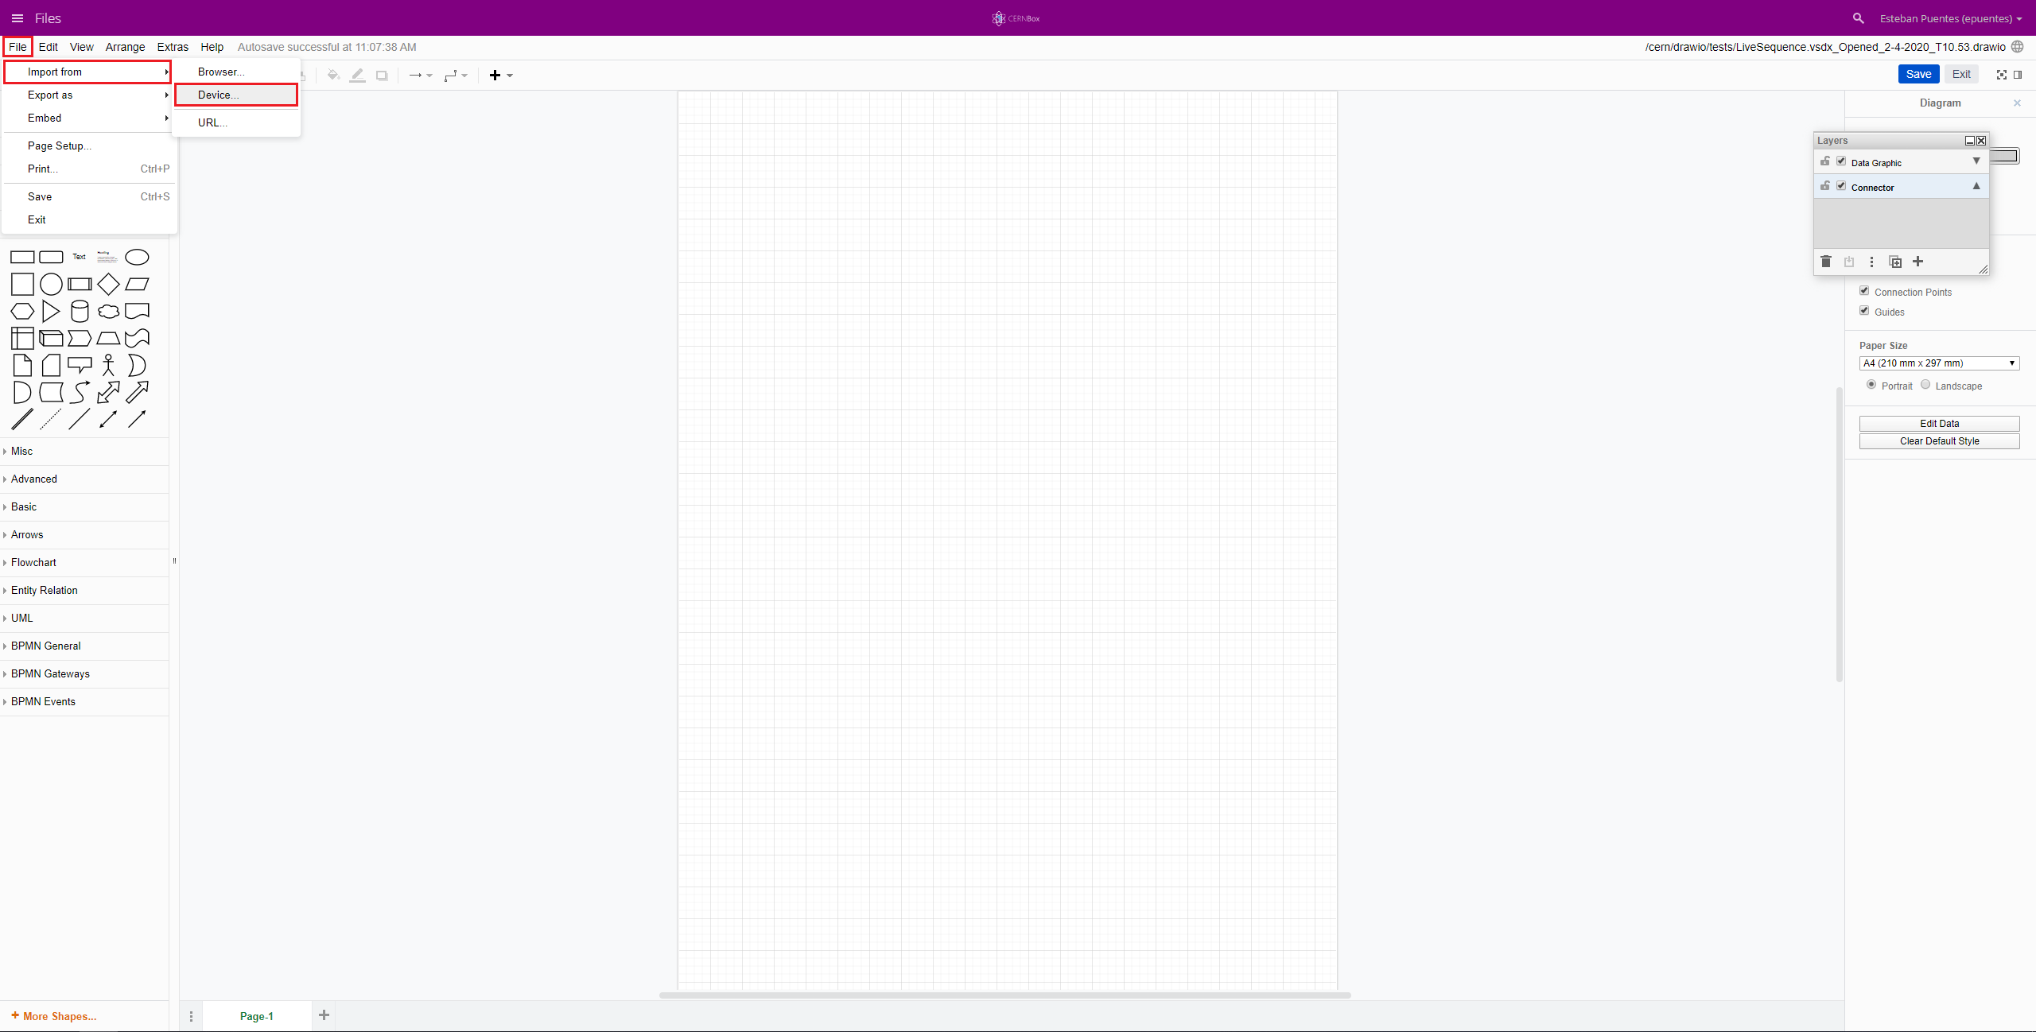Select the ellipse shape tool
The image size is (2036, 1032).
click(x=135, y=257)
